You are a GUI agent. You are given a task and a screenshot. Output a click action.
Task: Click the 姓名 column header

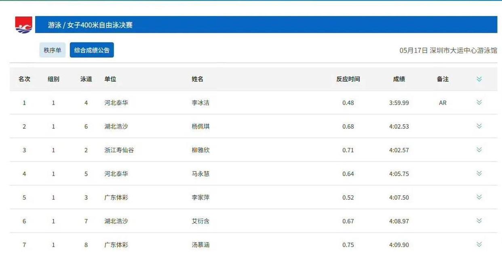[x=198, y=79]
